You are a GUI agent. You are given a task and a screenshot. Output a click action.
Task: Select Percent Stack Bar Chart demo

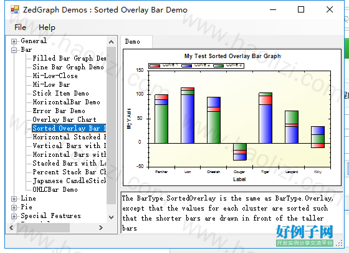(69, 172)
